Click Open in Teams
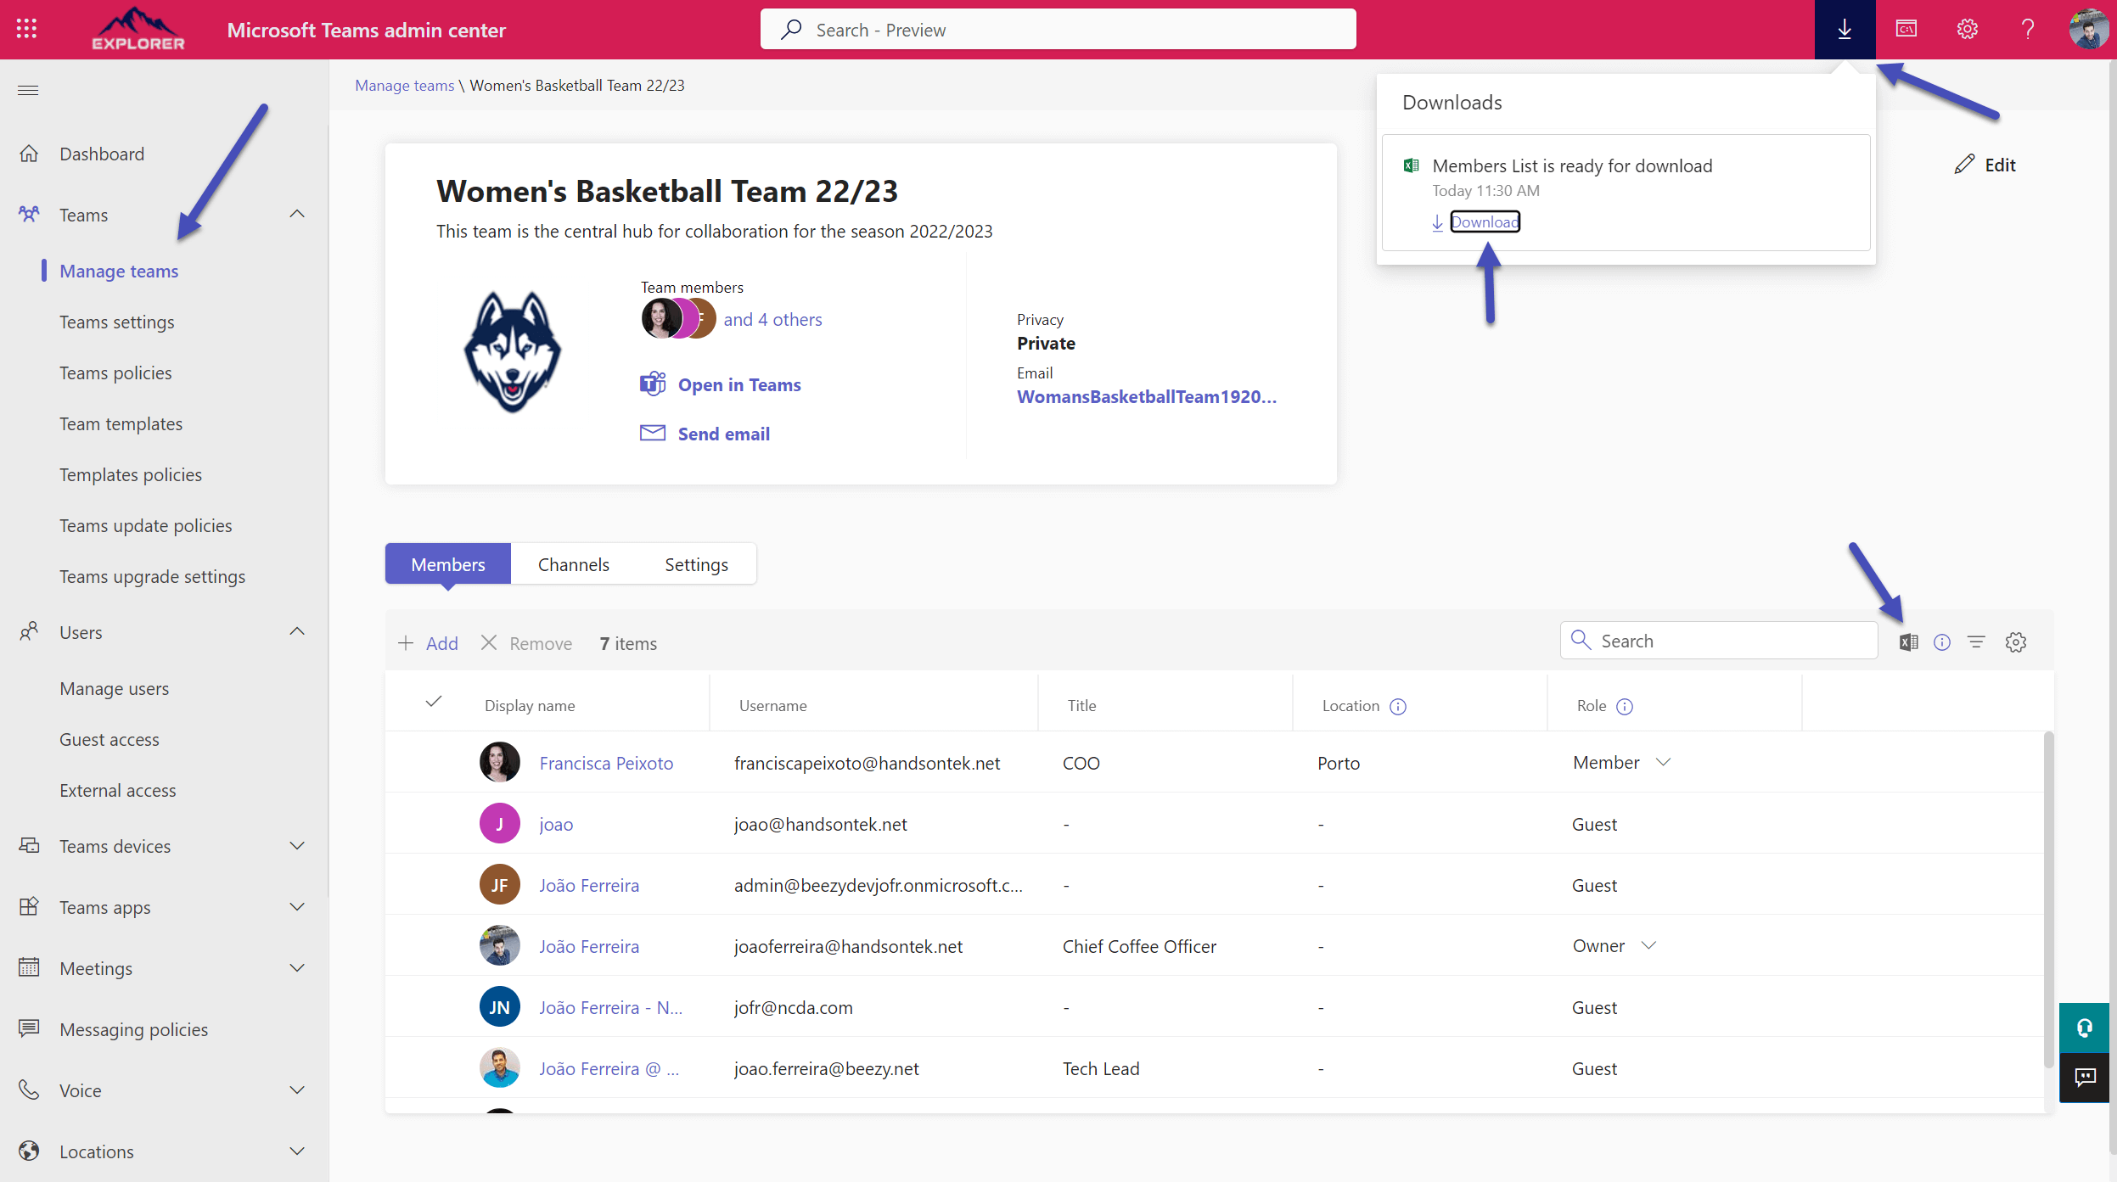Screen dimensions: 2117x1182 (x=738, y=384)
